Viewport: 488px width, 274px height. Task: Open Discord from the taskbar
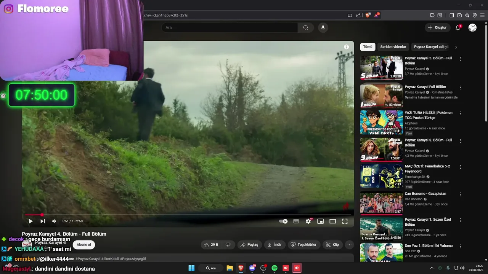pos(252,268)
